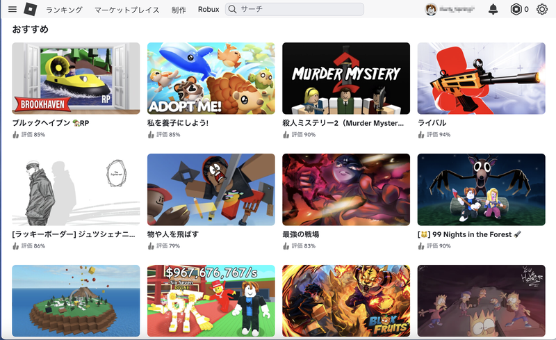
Task: Open the sketch-style ラッキーボーダー thumbnail
Action: tap(76, 190)
